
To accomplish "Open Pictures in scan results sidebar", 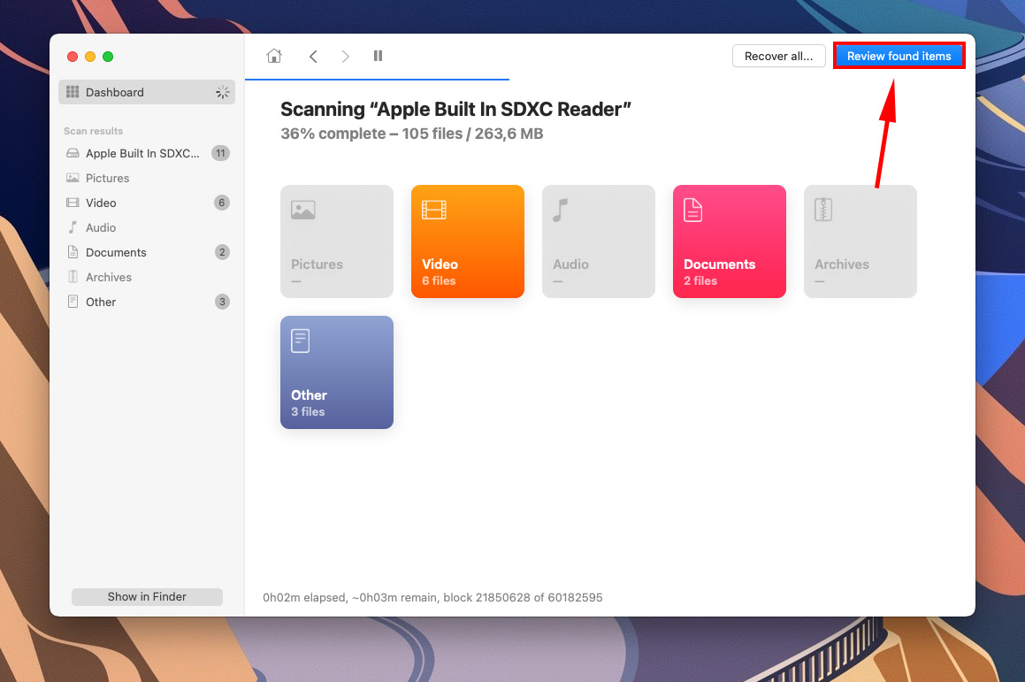I will (x=107, y=178).
